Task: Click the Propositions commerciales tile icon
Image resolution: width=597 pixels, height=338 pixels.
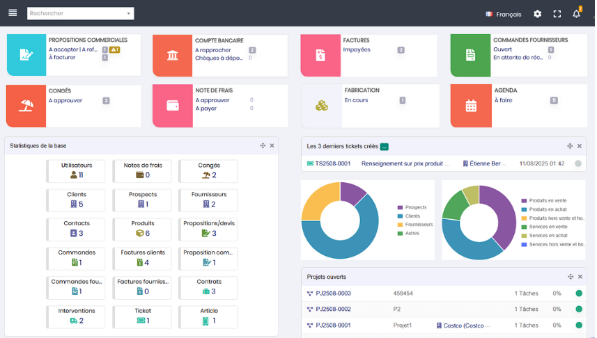Action: click(x=26, y=54)
